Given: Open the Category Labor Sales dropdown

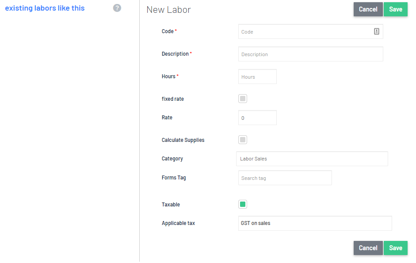Looking at the screenshot, I should [312, 159].
